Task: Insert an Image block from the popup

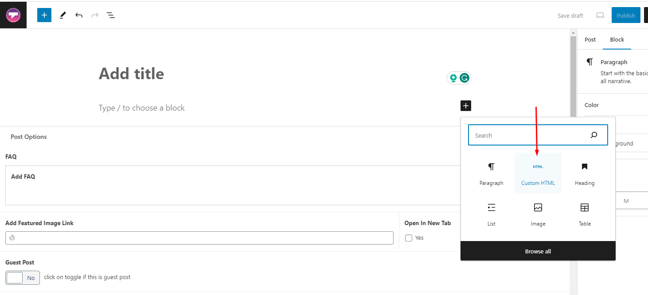Action: pyautogui.click(x=538, y=214)
